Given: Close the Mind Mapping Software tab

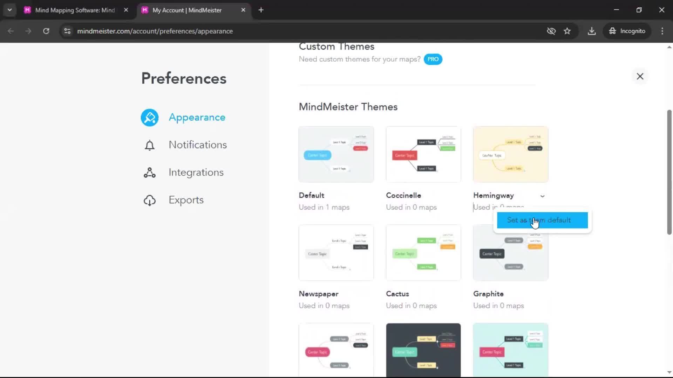Looking at the screenshot, I should click(x=126, y=10).
